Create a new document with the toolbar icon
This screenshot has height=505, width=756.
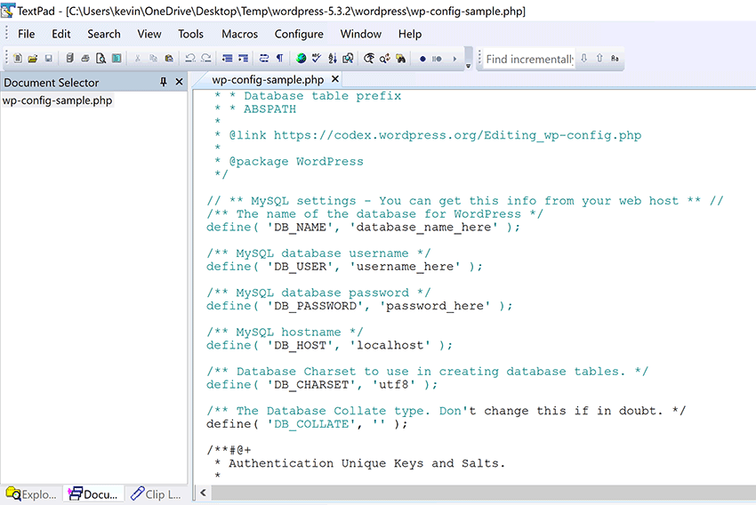coord(18,59)
